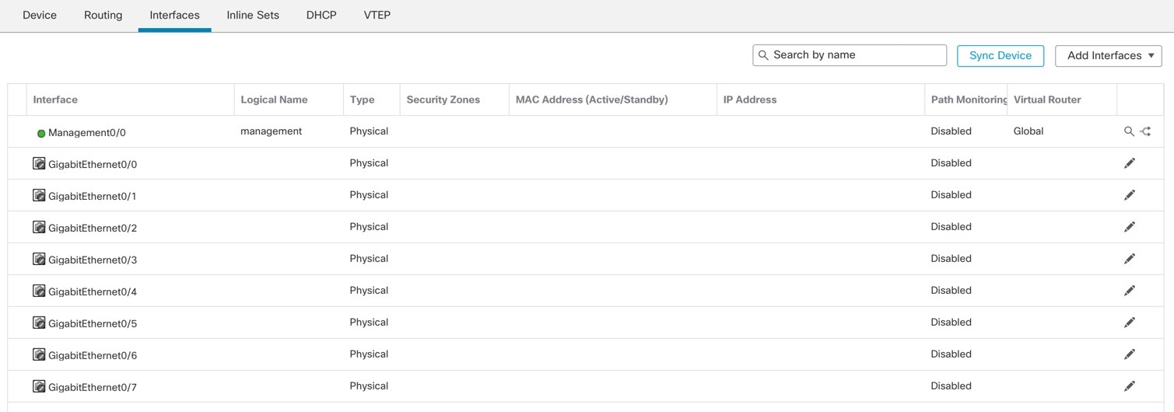This screenshot has width=1174, height=412.
Task: Open the Device tab
Action: tap(40, 16)
